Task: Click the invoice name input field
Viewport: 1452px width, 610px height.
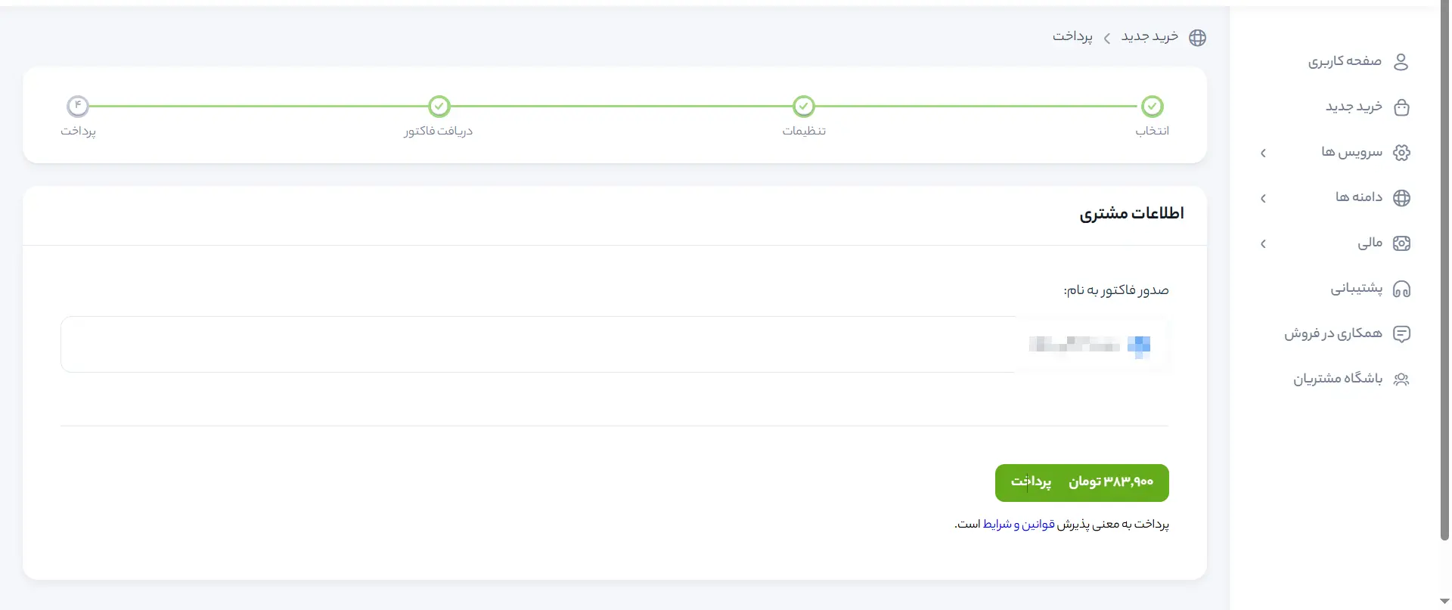Action: (x=615, y=344)
